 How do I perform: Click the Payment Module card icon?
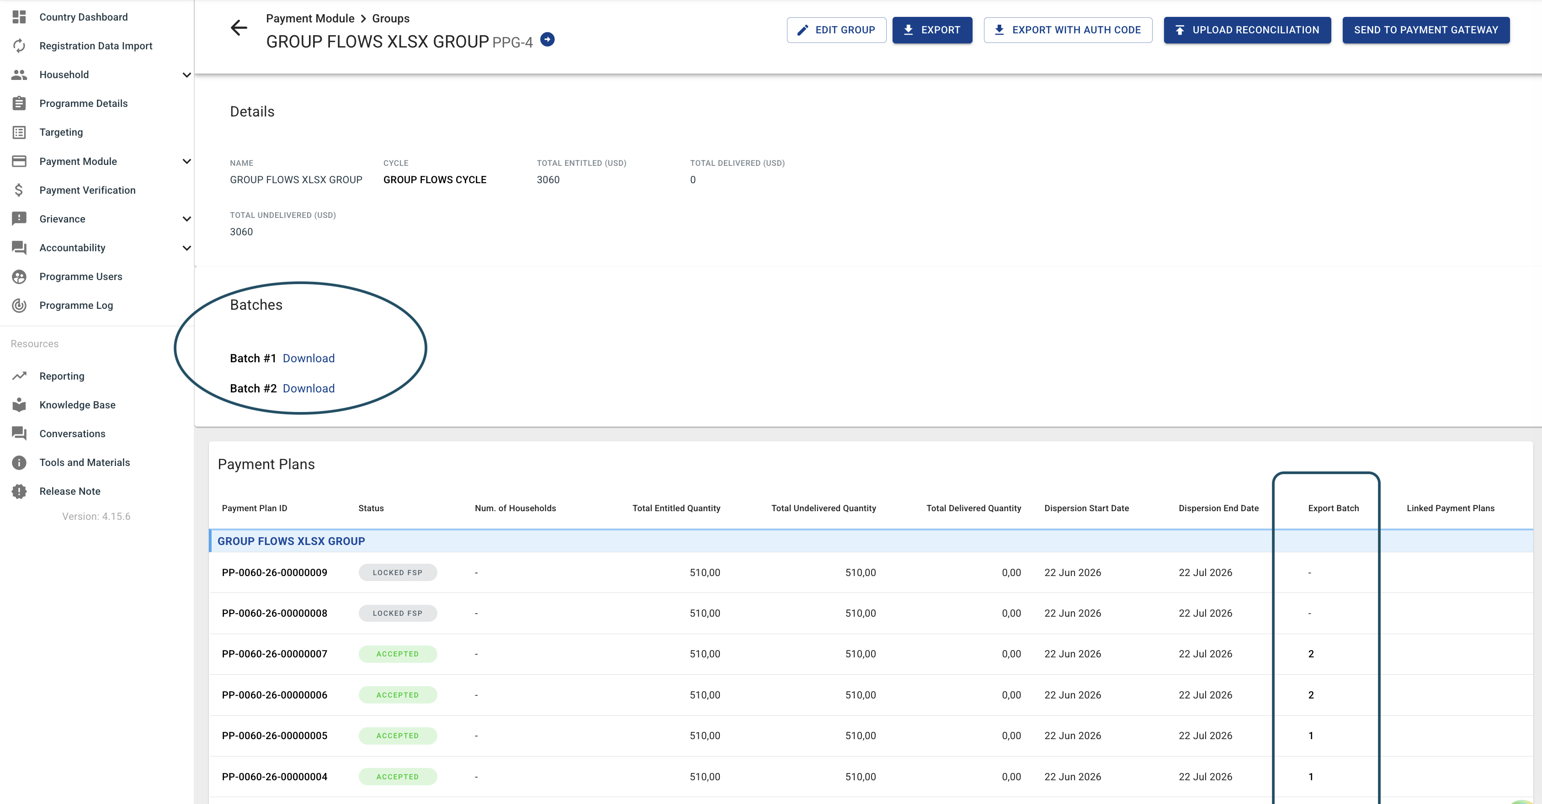(x=19, y=161)
